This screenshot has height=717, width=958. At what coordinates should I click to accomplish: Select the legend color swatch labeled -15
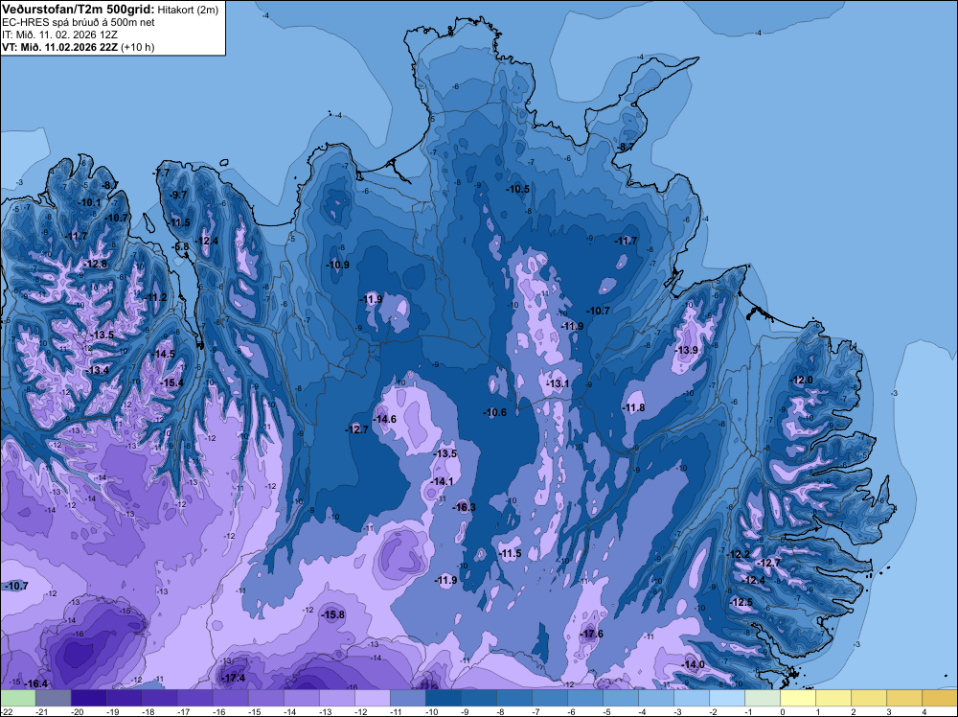(x=266, y=698)
